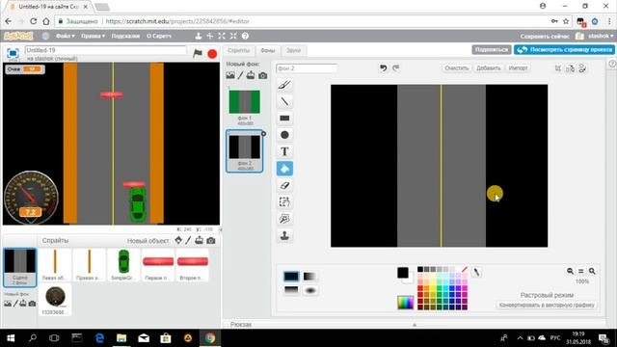Flip the backdrop up-down
The image size is (617, 347).
(582, 68)
